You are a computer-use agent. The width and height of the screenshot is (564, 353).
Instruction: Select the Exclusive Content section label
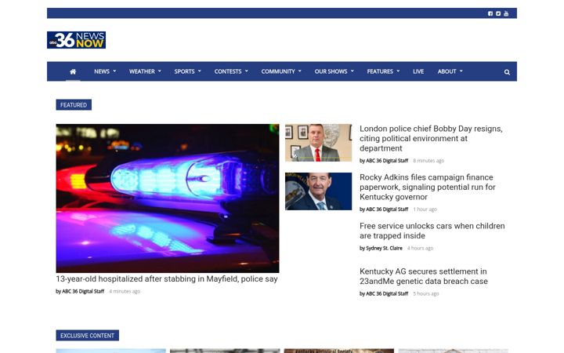pos(88,336)
